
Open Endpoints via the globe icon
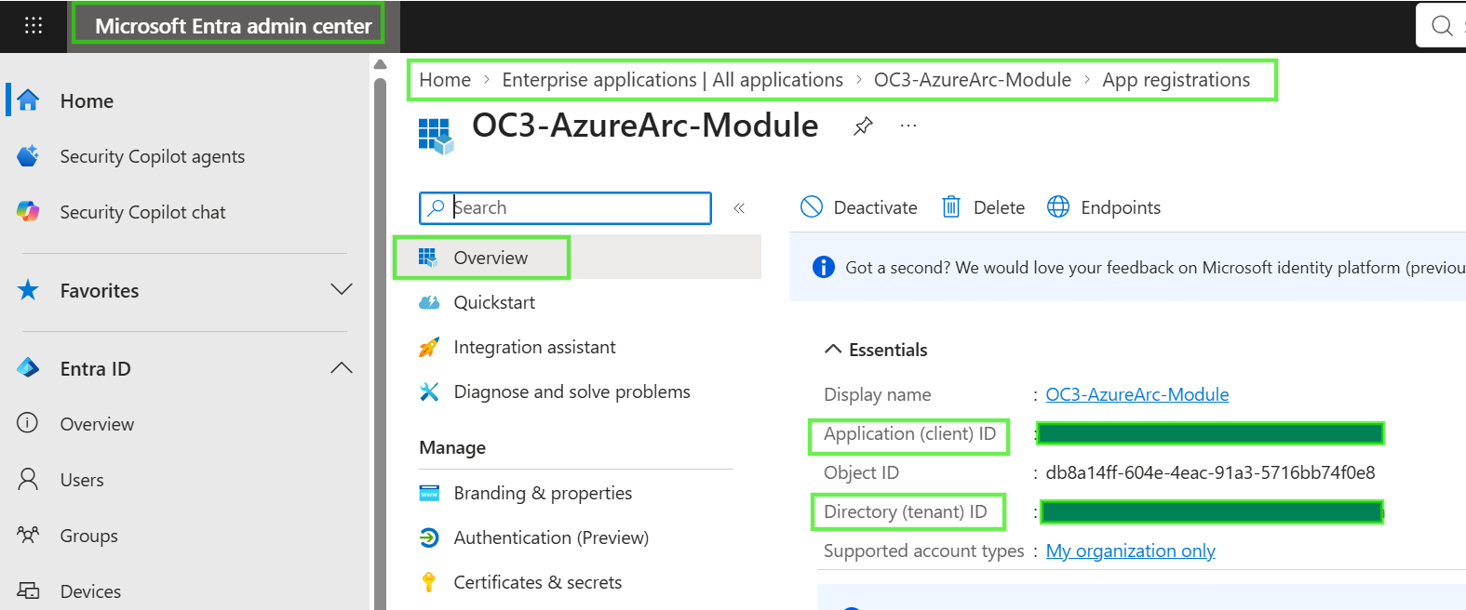point(1104,207)
